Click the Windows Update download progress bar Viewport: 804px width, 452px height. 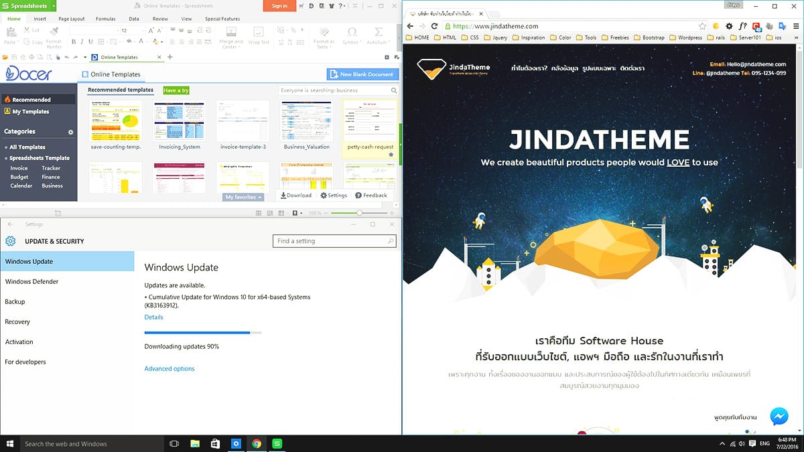(x=203, y=333)
